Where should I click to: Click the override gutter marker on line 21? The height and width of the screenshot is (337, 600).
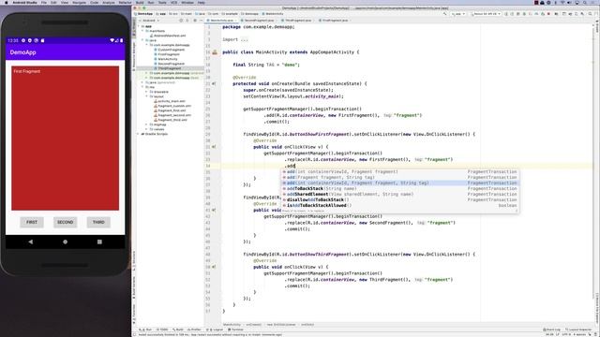[214, 83]
